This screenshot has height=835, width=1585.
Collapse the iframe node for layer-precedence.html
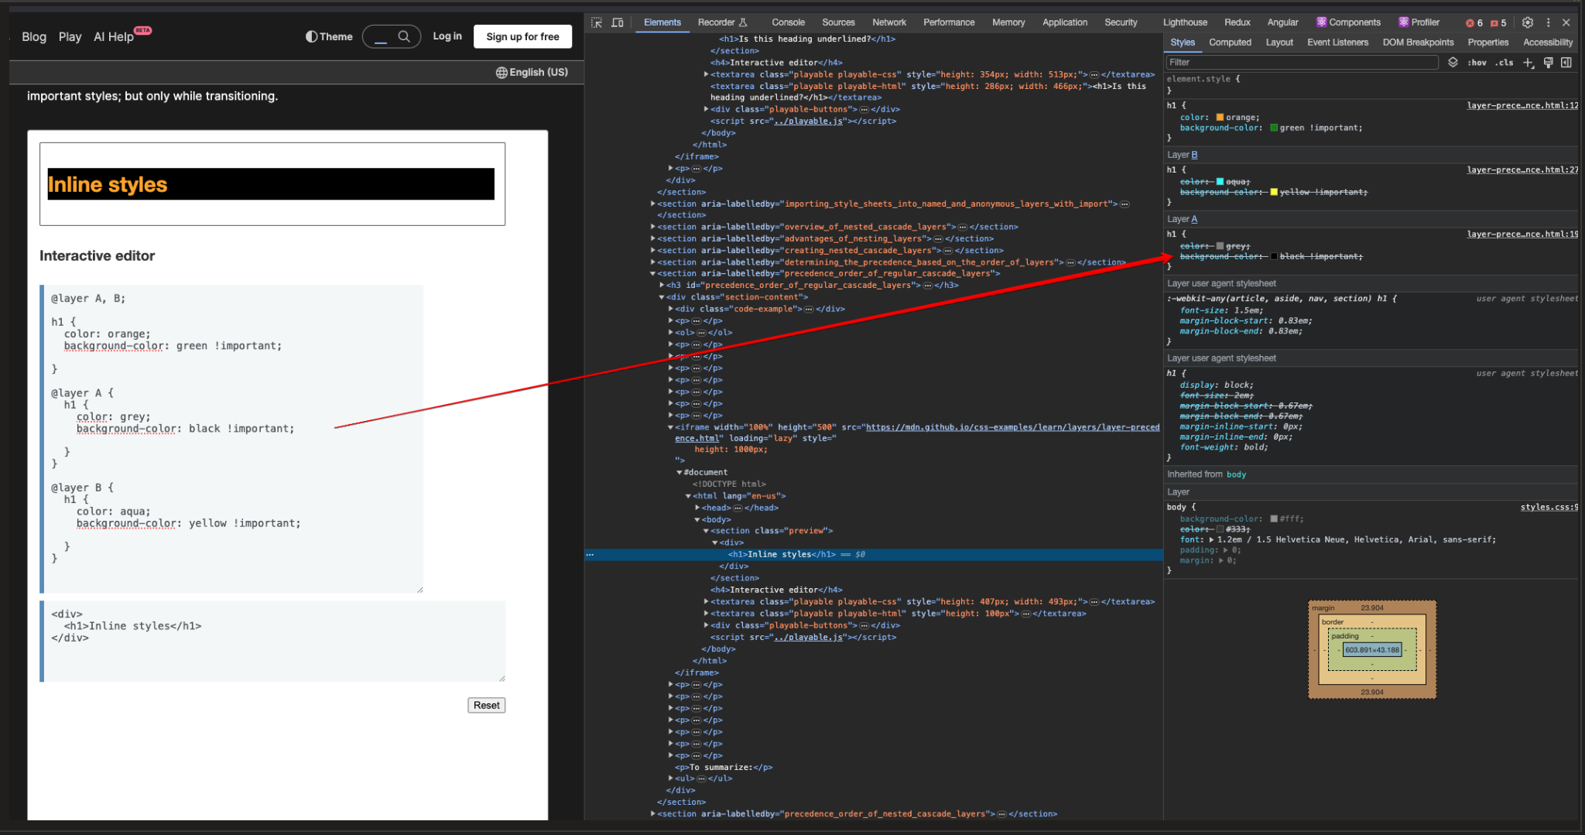[x=671, y=427]
